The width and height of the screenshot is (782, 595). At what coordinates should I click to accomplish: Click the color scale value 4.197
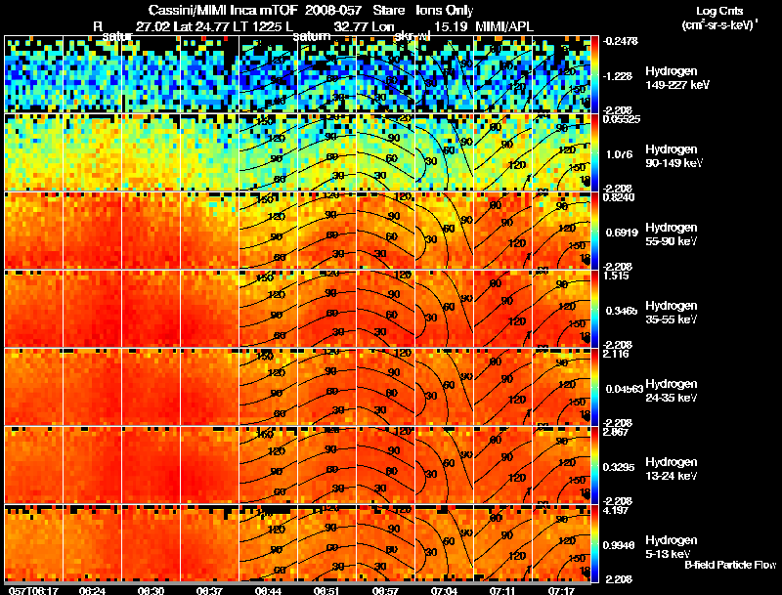point(616,510)
